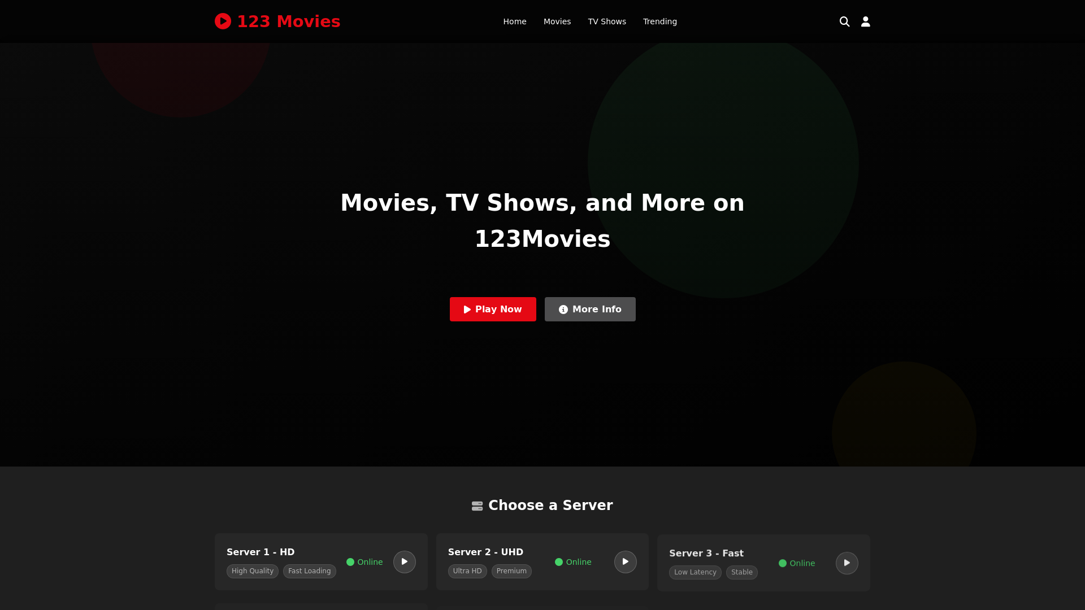Open TV Shows nav item
The width and height of the screenshot is (1085, 610).
pos(607,21)
